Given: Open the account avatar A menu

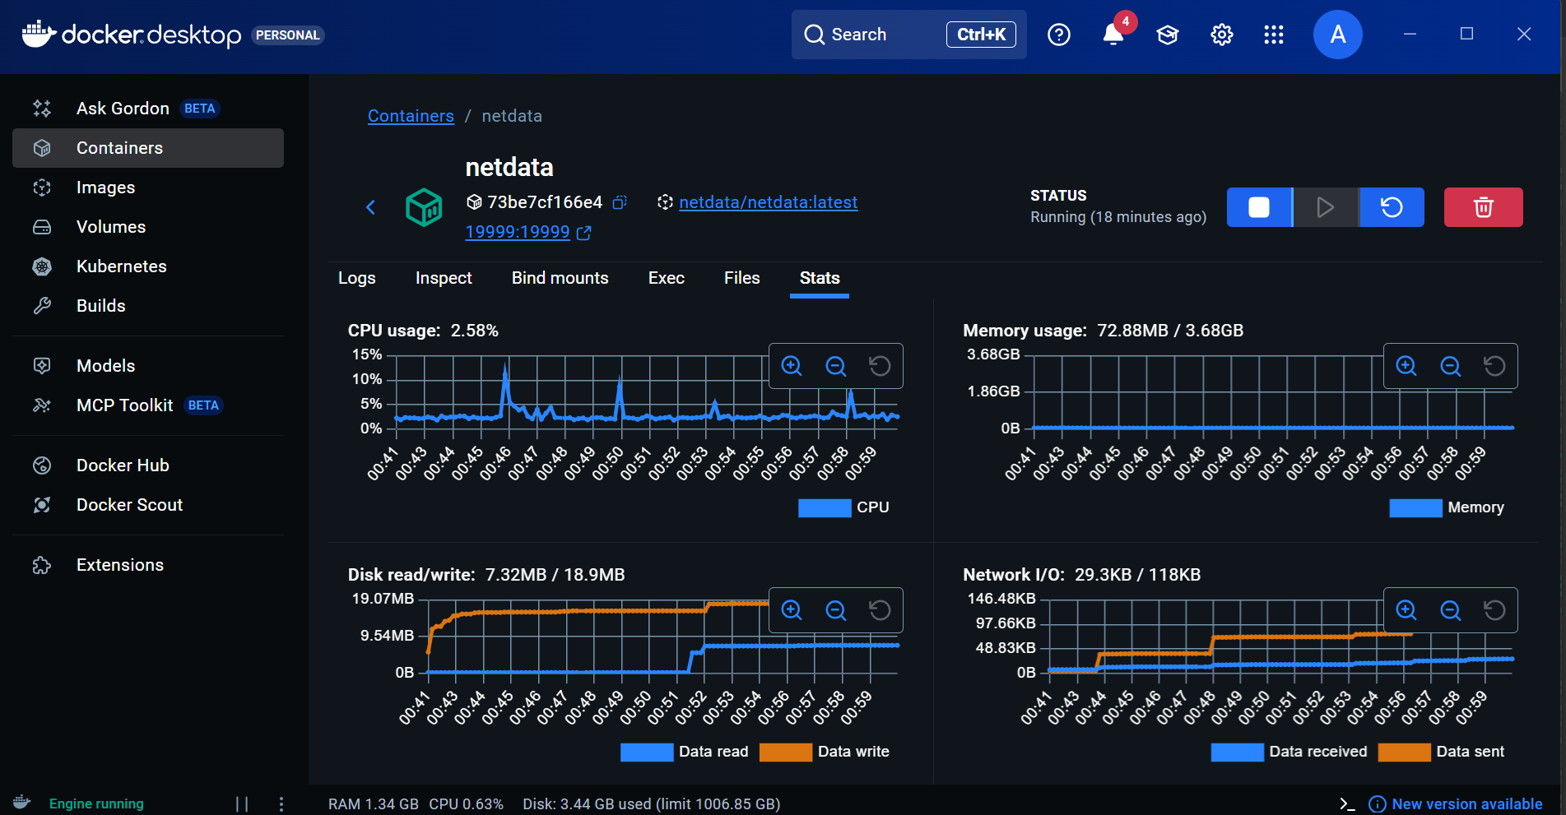Looking at the screenshot, I should 1338,35.
